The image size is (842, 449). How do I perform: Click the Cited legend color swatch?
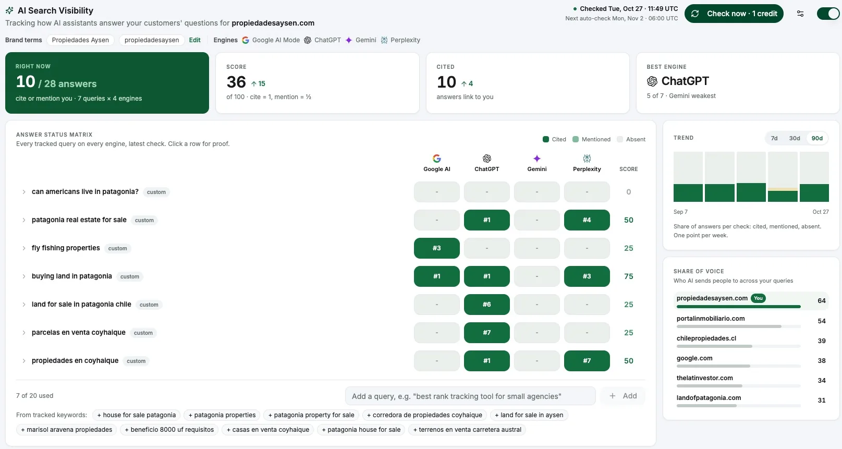(x=546, y=139)
